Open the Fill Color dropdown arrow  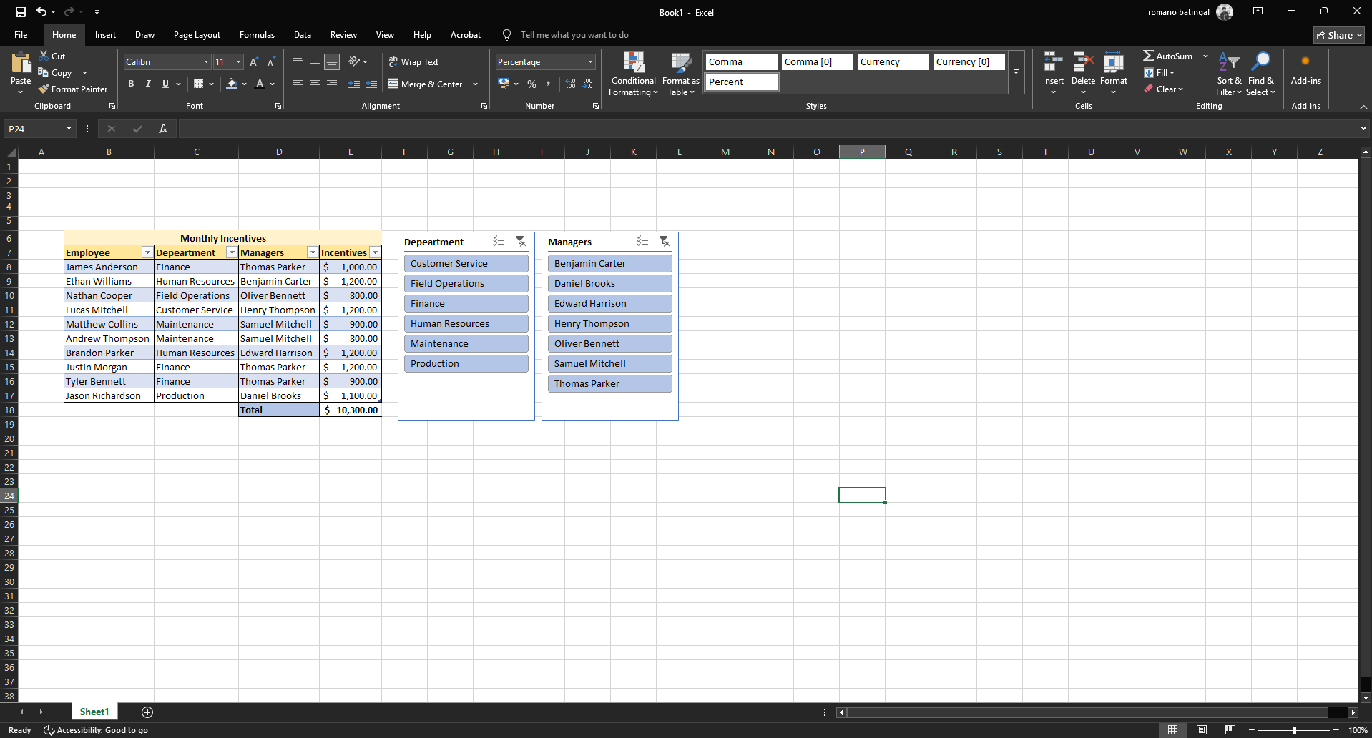[245, 84]
